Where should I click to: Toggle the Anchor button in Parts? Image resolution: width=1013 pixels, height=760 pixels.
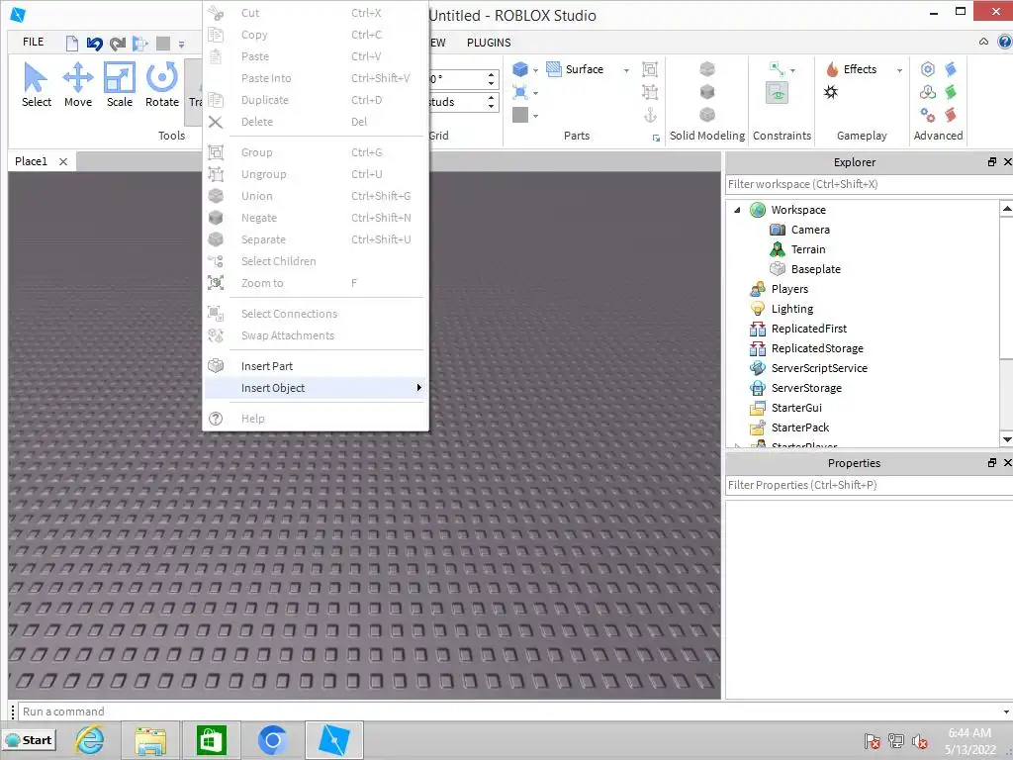tap(650, 115)
